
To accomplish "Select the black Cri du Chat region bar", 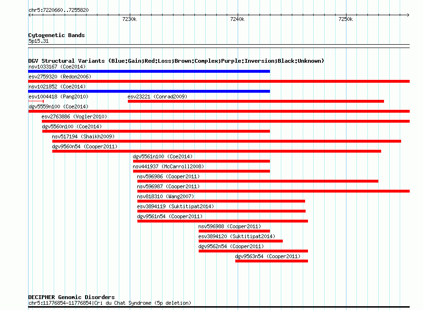I will pyautogui.click(x=219, y=307).
